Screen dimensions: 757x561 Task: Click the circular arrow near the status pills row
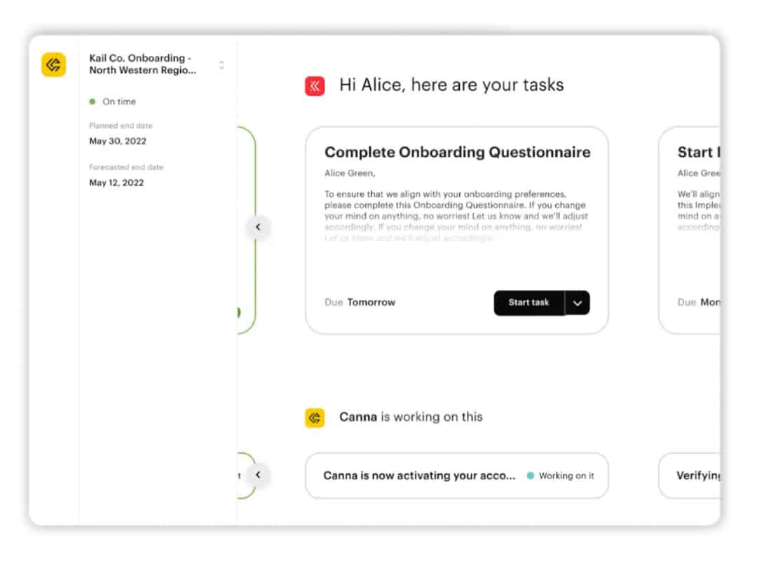click(259, 475)
